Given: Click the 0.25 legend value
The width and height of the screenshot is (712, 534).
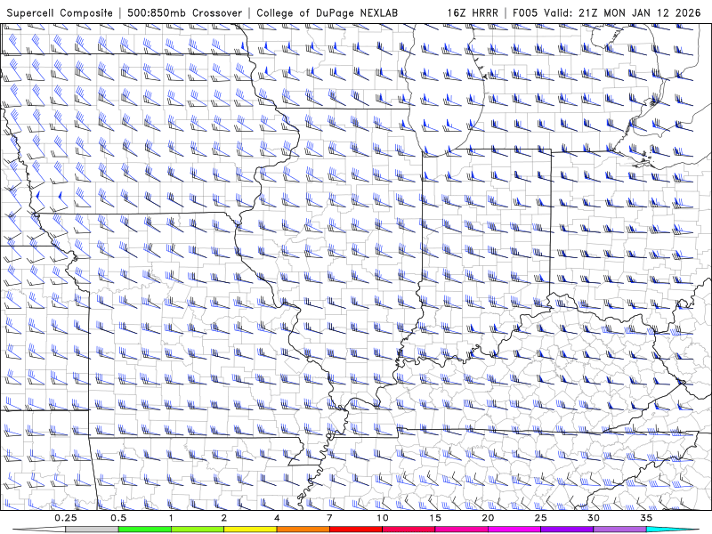Looking at the screenshot, I should click(66, 518).
